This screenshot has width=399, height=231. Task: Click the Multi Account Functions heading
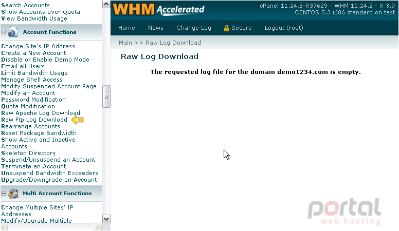click(x=57, y=194)
